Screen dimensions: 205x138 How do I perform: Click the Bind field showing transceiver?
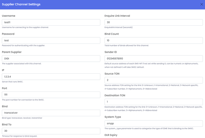coord(51,113)
